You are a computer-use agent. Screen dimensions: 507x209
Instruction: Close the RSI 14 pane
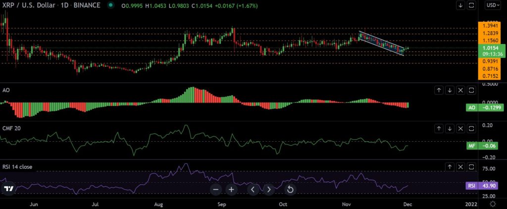461,167
